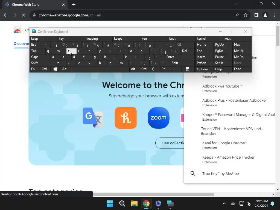Open Chrome three-dot menu

point(274,15)
